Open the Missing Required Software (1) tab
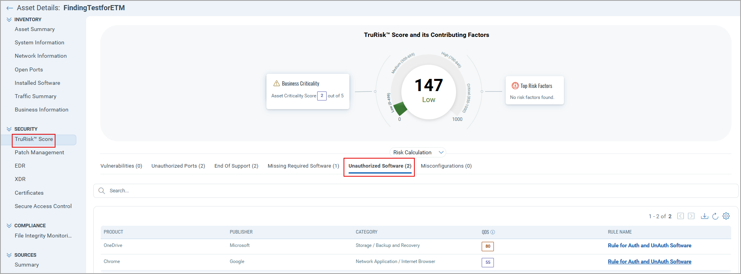This screenshot has height=274, width=741. (303, 166)
